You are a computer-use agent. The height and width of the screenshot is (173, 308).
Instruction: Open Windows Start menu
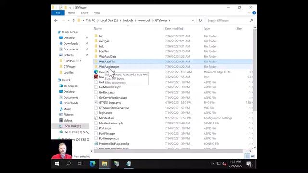click(57, 164)
